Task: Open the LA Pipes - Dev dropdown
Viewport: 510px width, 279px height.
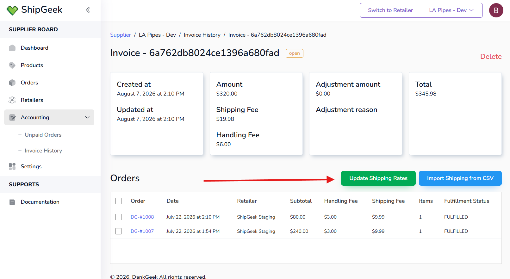Action: pos(451,10)
